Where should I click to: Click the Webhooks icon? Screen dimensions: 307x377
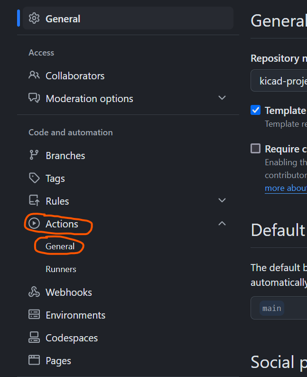[x=34, y=292]
